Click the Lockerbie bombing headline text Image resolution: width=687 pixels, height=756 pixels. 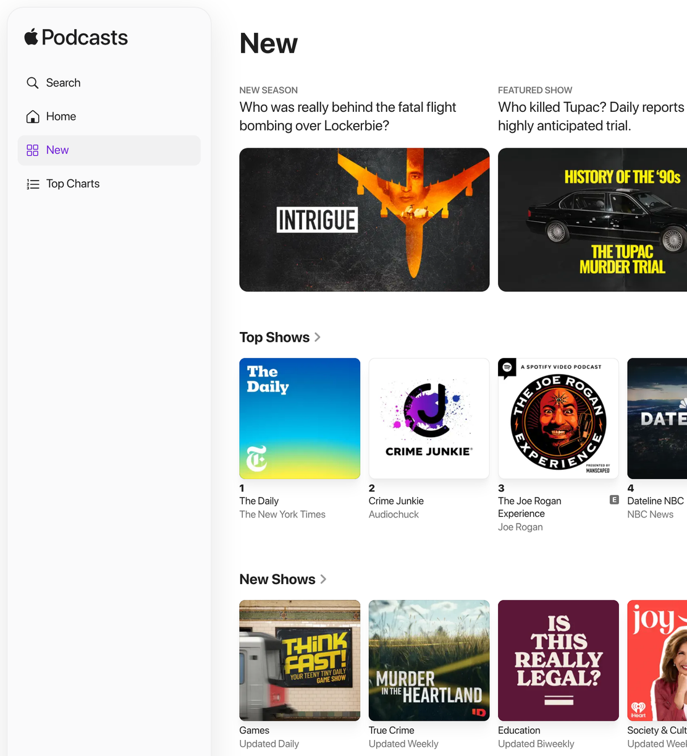click(x=348, y=116)
